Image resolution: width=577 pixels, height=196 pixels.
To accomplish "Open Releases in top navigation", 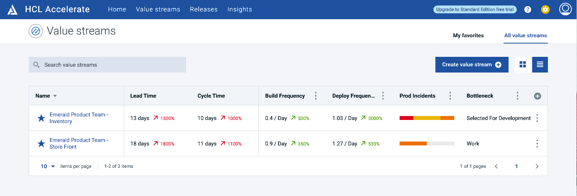I will click(204, 9).
